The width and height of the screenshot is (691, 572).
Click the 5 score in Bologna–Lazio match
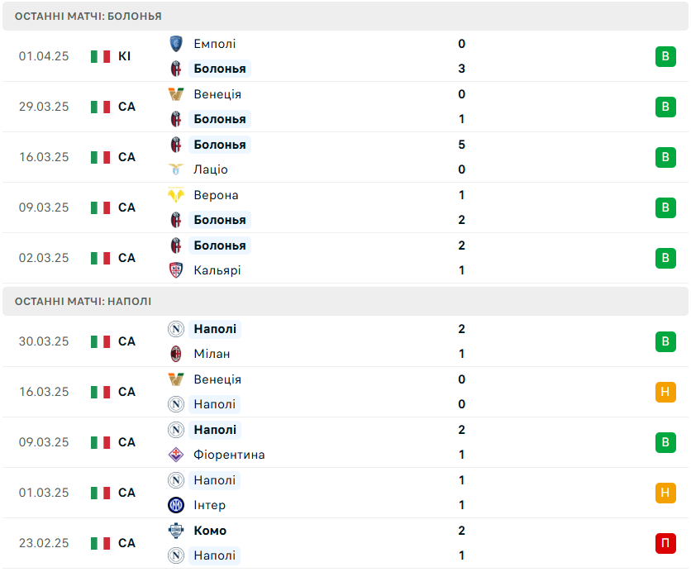(x=461, y=145)
